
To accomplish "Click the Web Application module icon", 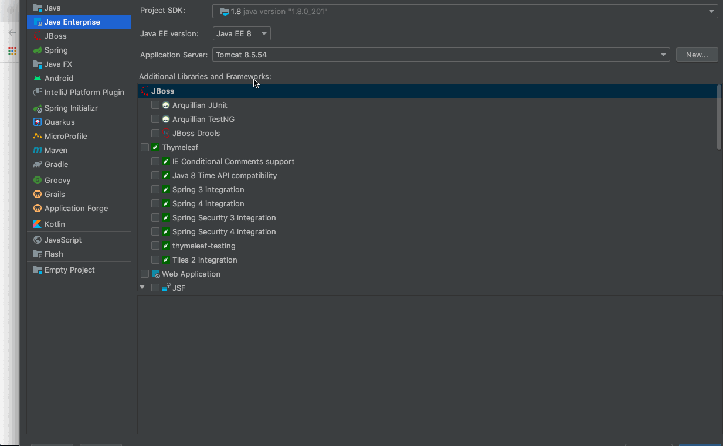I will point(155,274).
